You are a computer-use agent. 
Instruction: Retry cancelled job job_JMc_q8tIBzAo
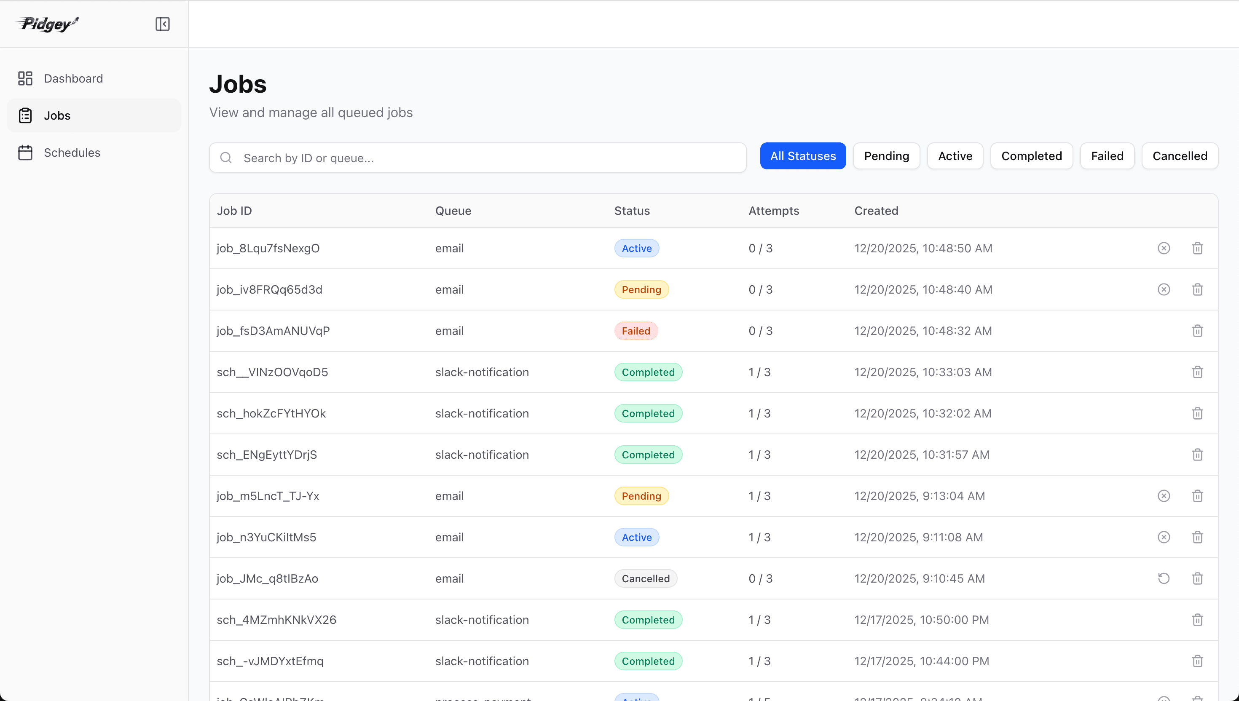point(1164,579)
